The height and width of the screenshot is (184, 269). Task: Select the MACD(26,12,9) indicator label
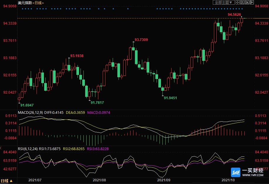tap(30, 113)
